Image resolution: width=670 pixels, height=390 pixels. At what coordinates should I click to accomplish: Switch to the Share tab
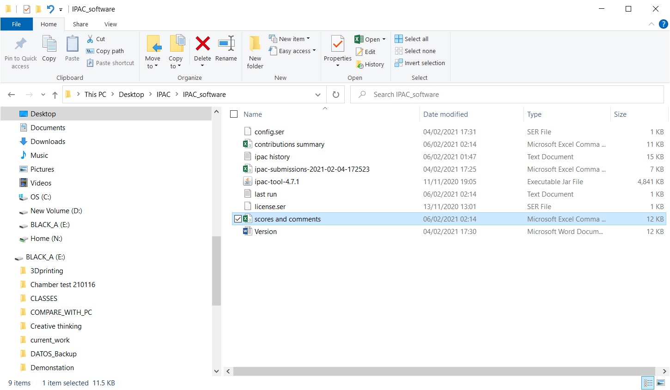(x=80, y=24)
